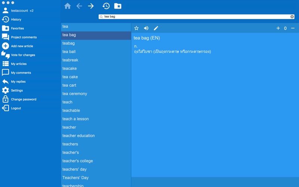Select 'teach' in the word list

96,102
